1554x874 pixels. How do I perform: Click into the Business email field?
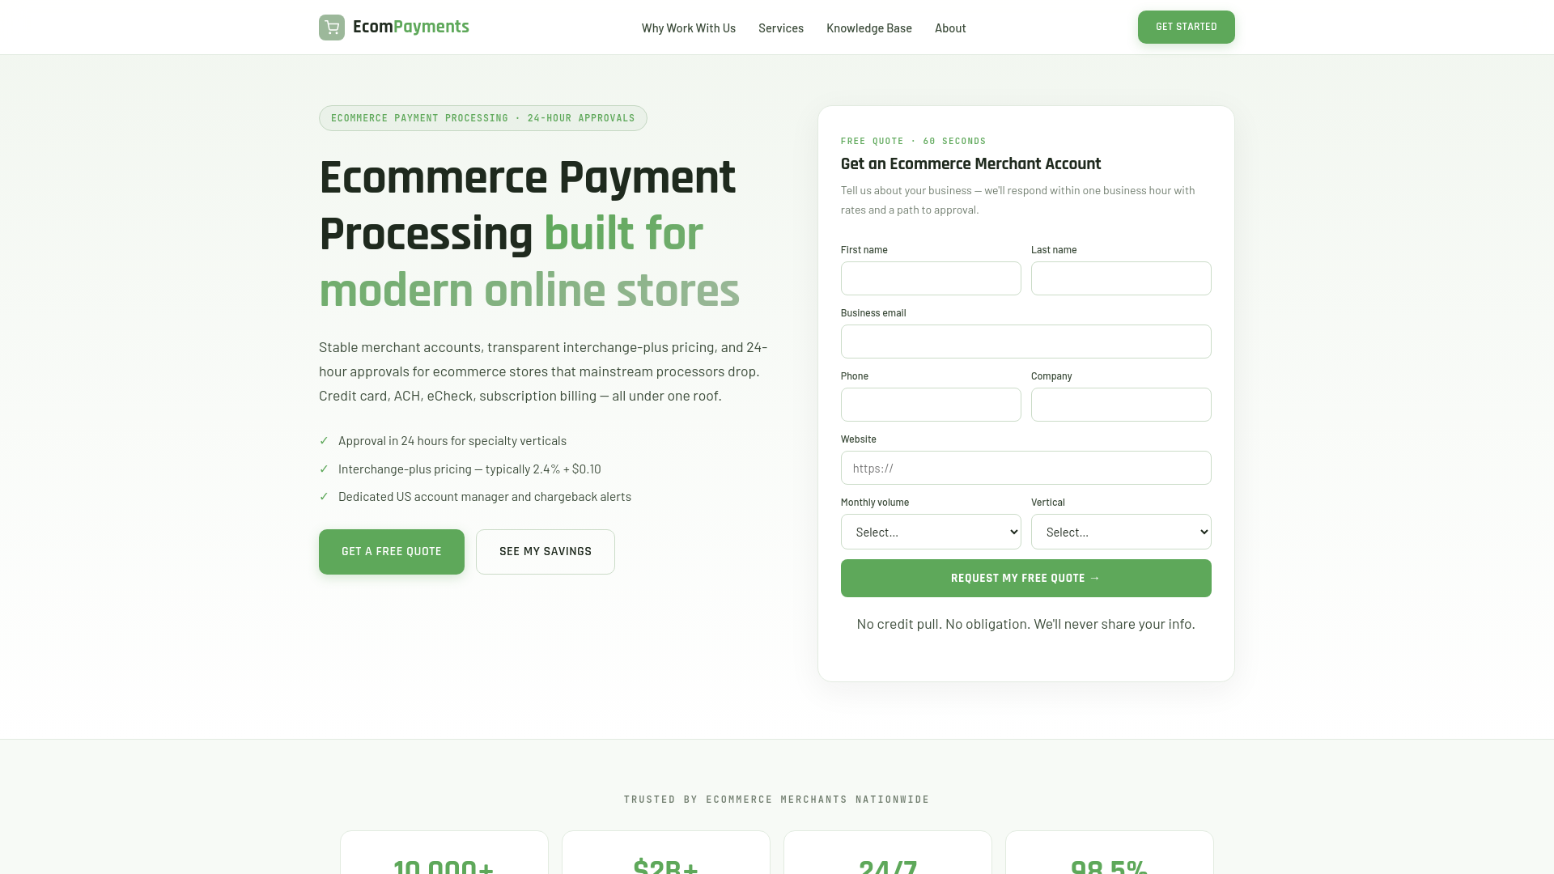(x=1026, y=342)
